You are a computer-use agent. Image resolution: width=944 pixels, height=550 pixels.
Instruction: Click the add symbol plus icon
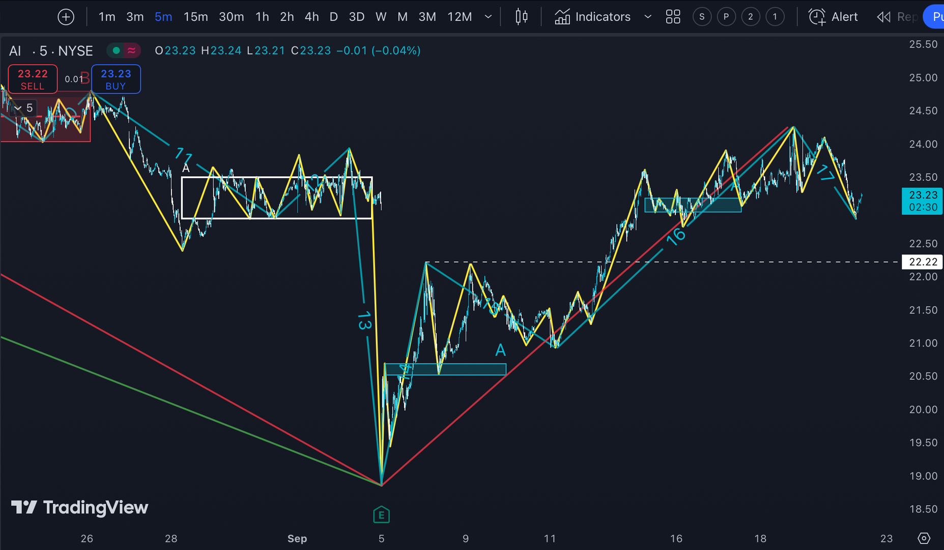66,17
